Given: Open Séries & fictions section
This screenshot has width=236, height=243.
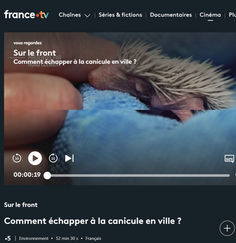Looking at the screenshot, I should (121, 15).
